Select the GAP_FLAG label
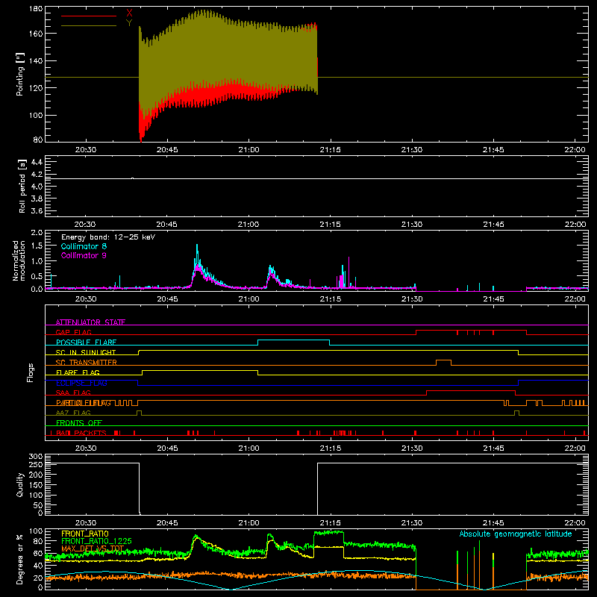The width and height of the screenshot is (597, 597). click(x=73, y=332)
